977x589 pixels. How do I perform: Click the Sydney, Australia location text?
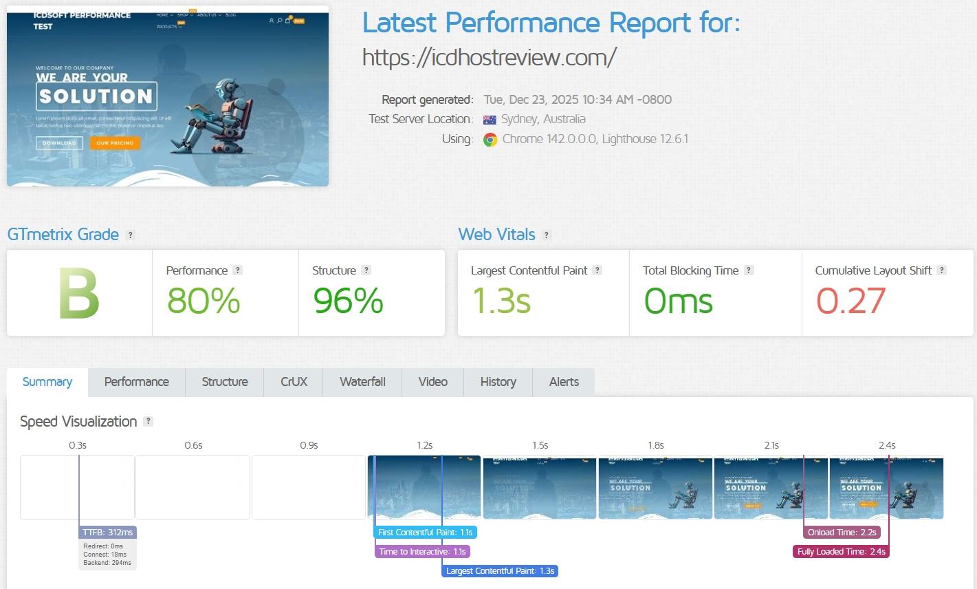pyautogui.click(x=543, y=119)
